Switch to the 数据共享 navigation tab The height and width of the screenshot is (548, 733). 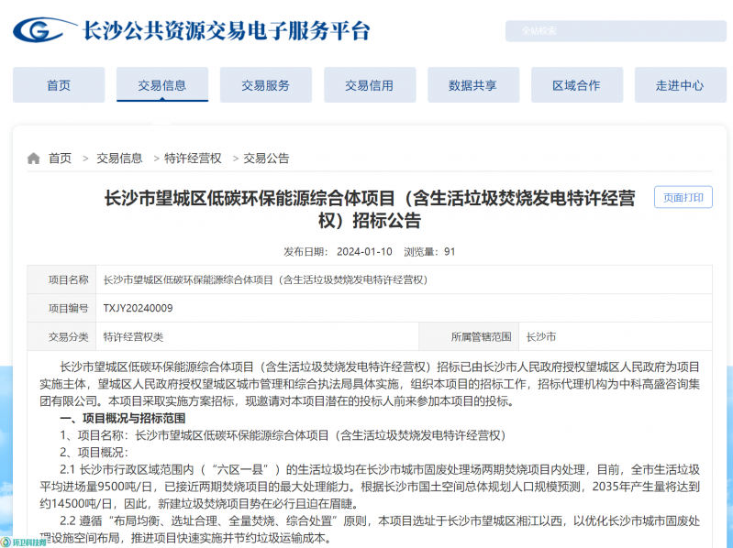tap(472, 85)
